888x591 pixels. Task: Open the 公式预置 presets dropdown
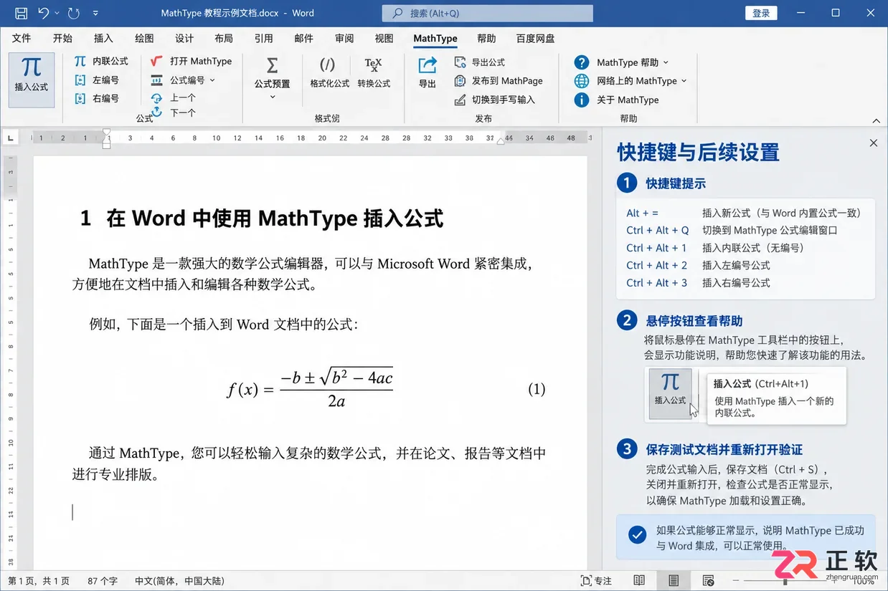coord(273,80)
